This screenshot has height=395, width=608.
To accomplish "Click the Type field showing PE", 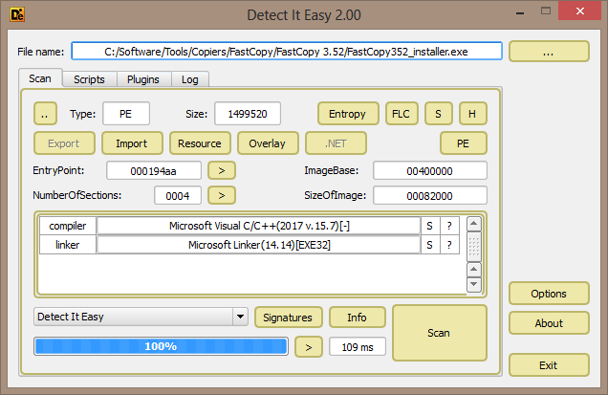I will click(126, 114).
